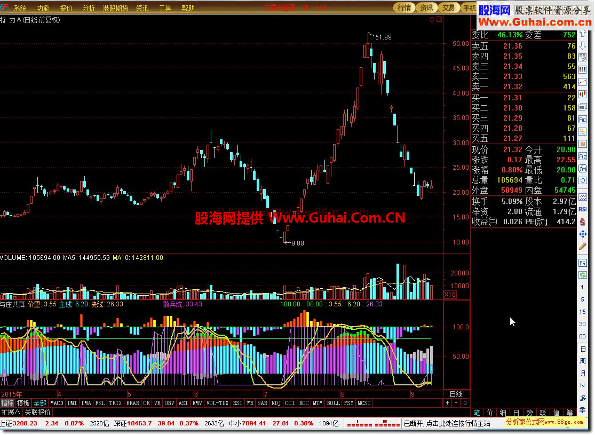Viewport: 595px width, 435px height.
Task: Open the f(x) formula manager icon
Action: [583, 169]
